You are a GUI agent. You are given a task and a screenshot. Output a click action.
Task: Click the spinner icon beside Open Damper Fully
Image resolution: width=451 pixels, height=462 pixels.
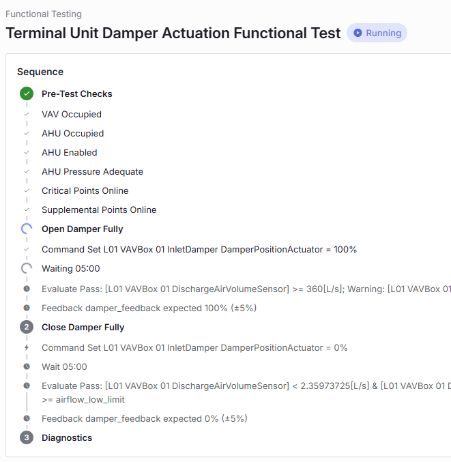27,229
